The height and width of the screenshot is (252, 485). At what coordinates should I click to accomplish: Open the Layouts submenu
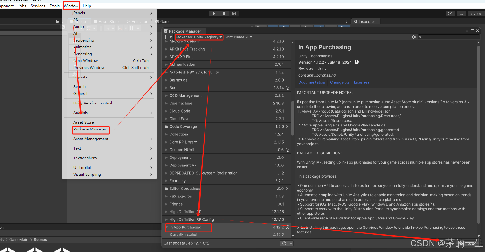pos(109,77)
